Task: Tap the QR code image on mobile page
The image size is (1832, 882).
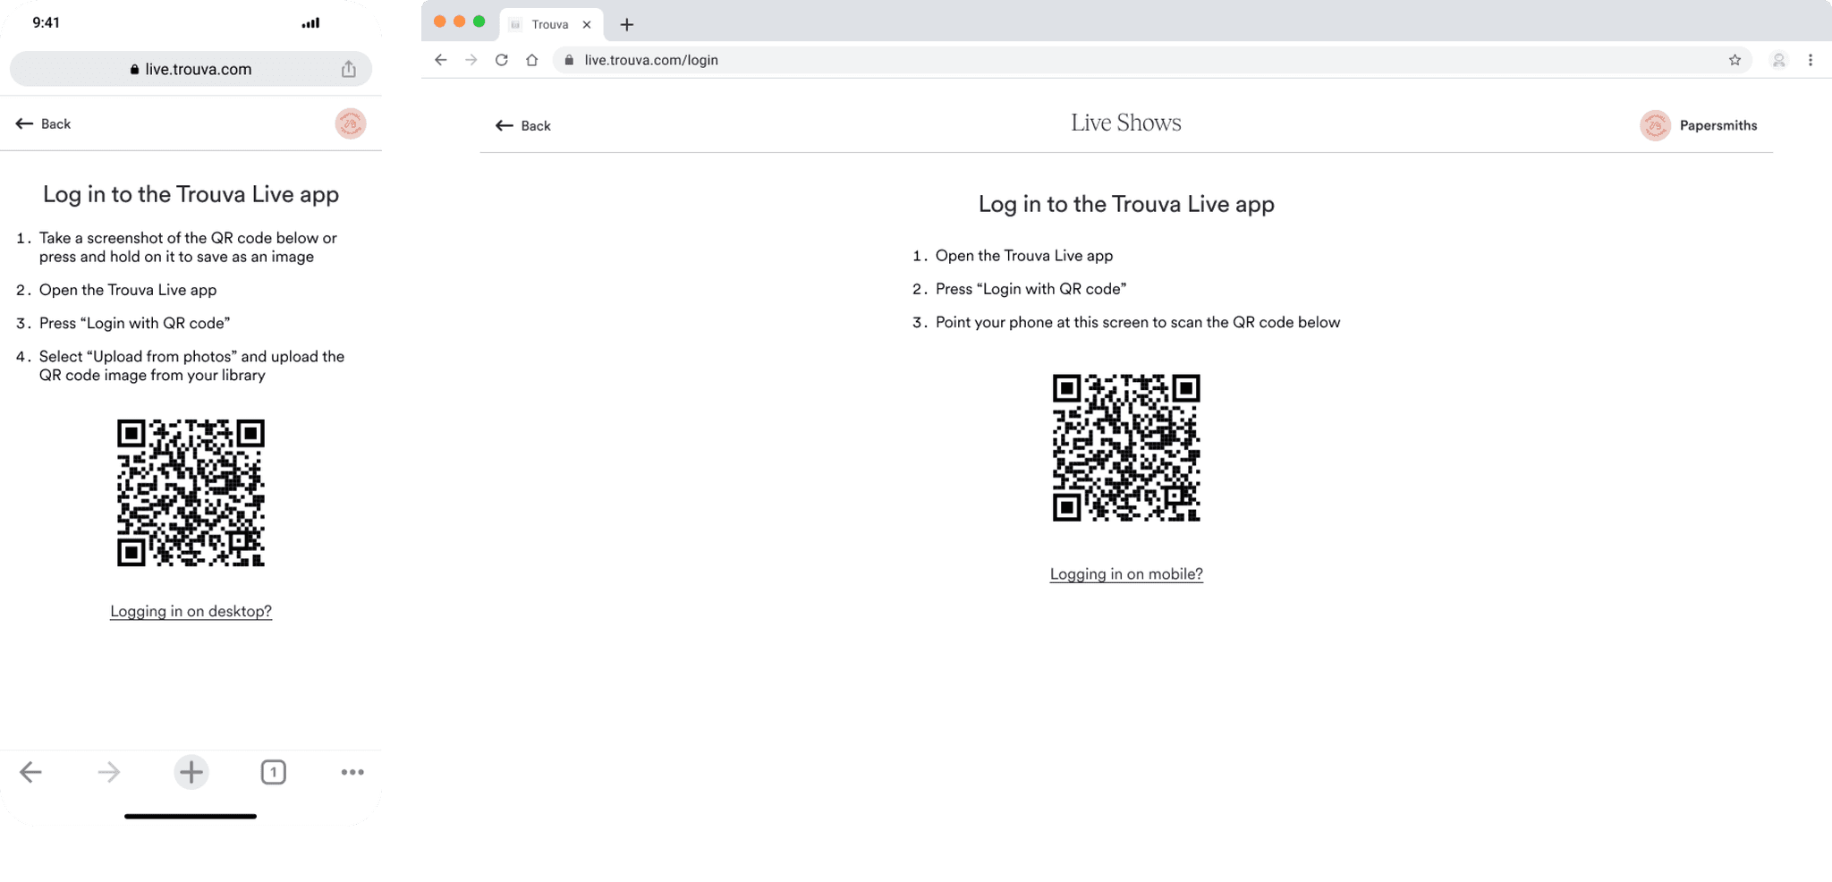Action: (191, 493)
